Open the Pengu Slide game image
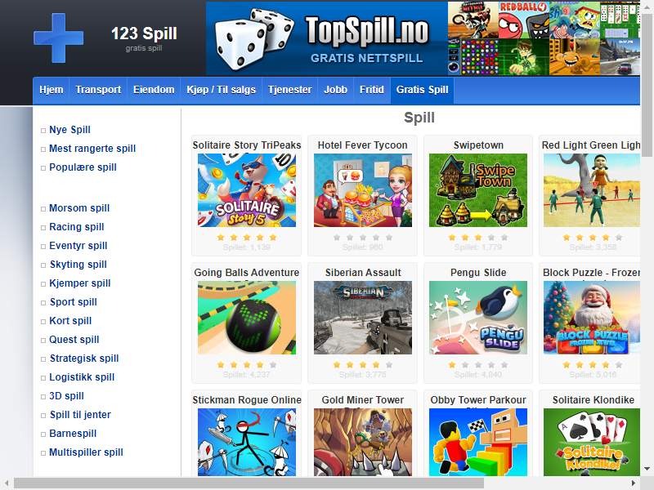 [478, 318]
